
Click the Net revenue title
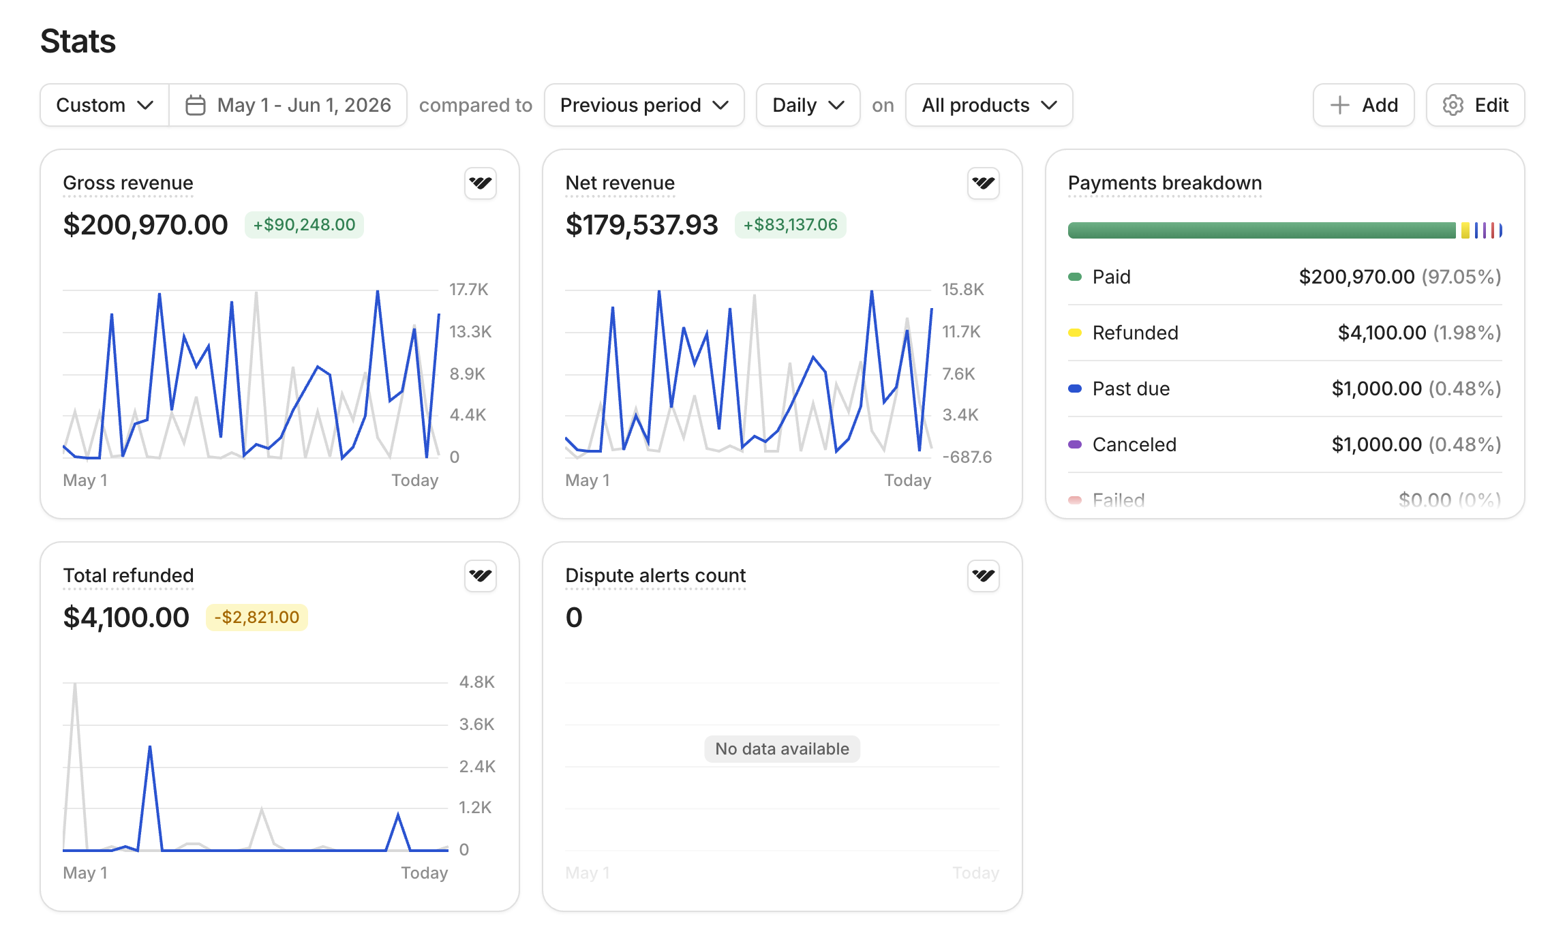(x=620, y=183)
